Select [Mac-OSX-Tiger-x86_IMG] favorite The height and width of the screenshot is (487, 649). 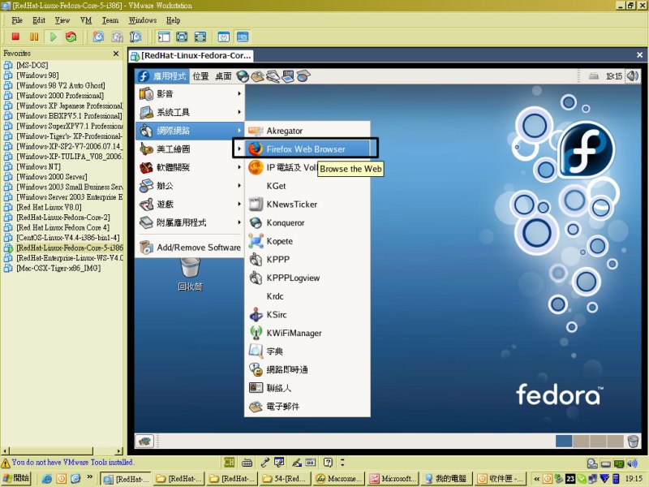tap(58, 269)
